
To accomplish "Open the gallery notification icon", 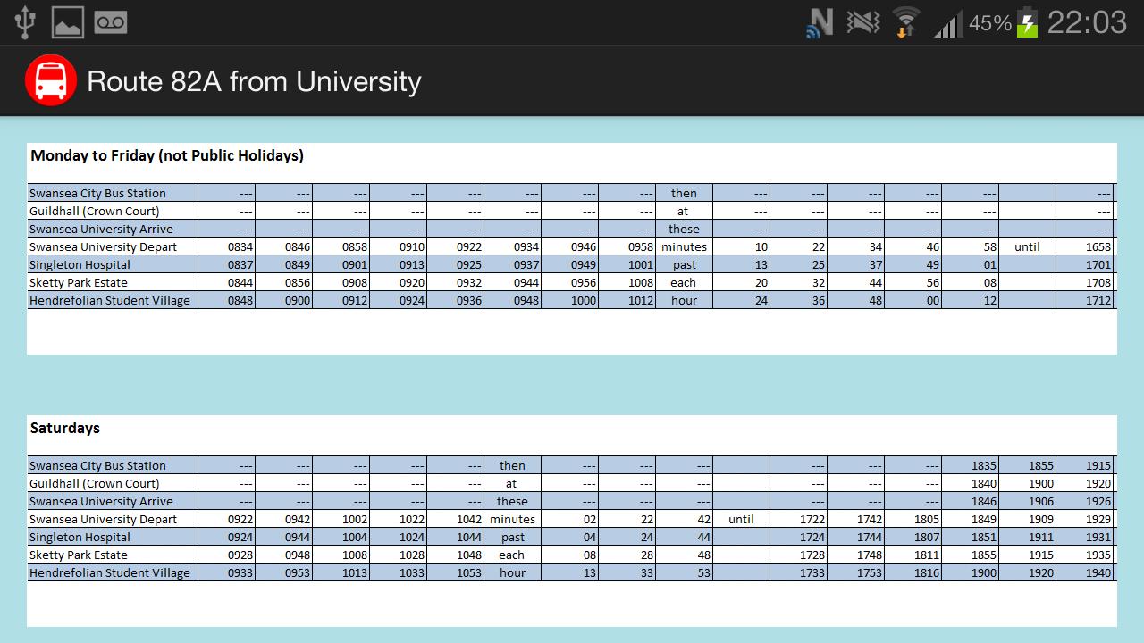I will click(67, 21).
